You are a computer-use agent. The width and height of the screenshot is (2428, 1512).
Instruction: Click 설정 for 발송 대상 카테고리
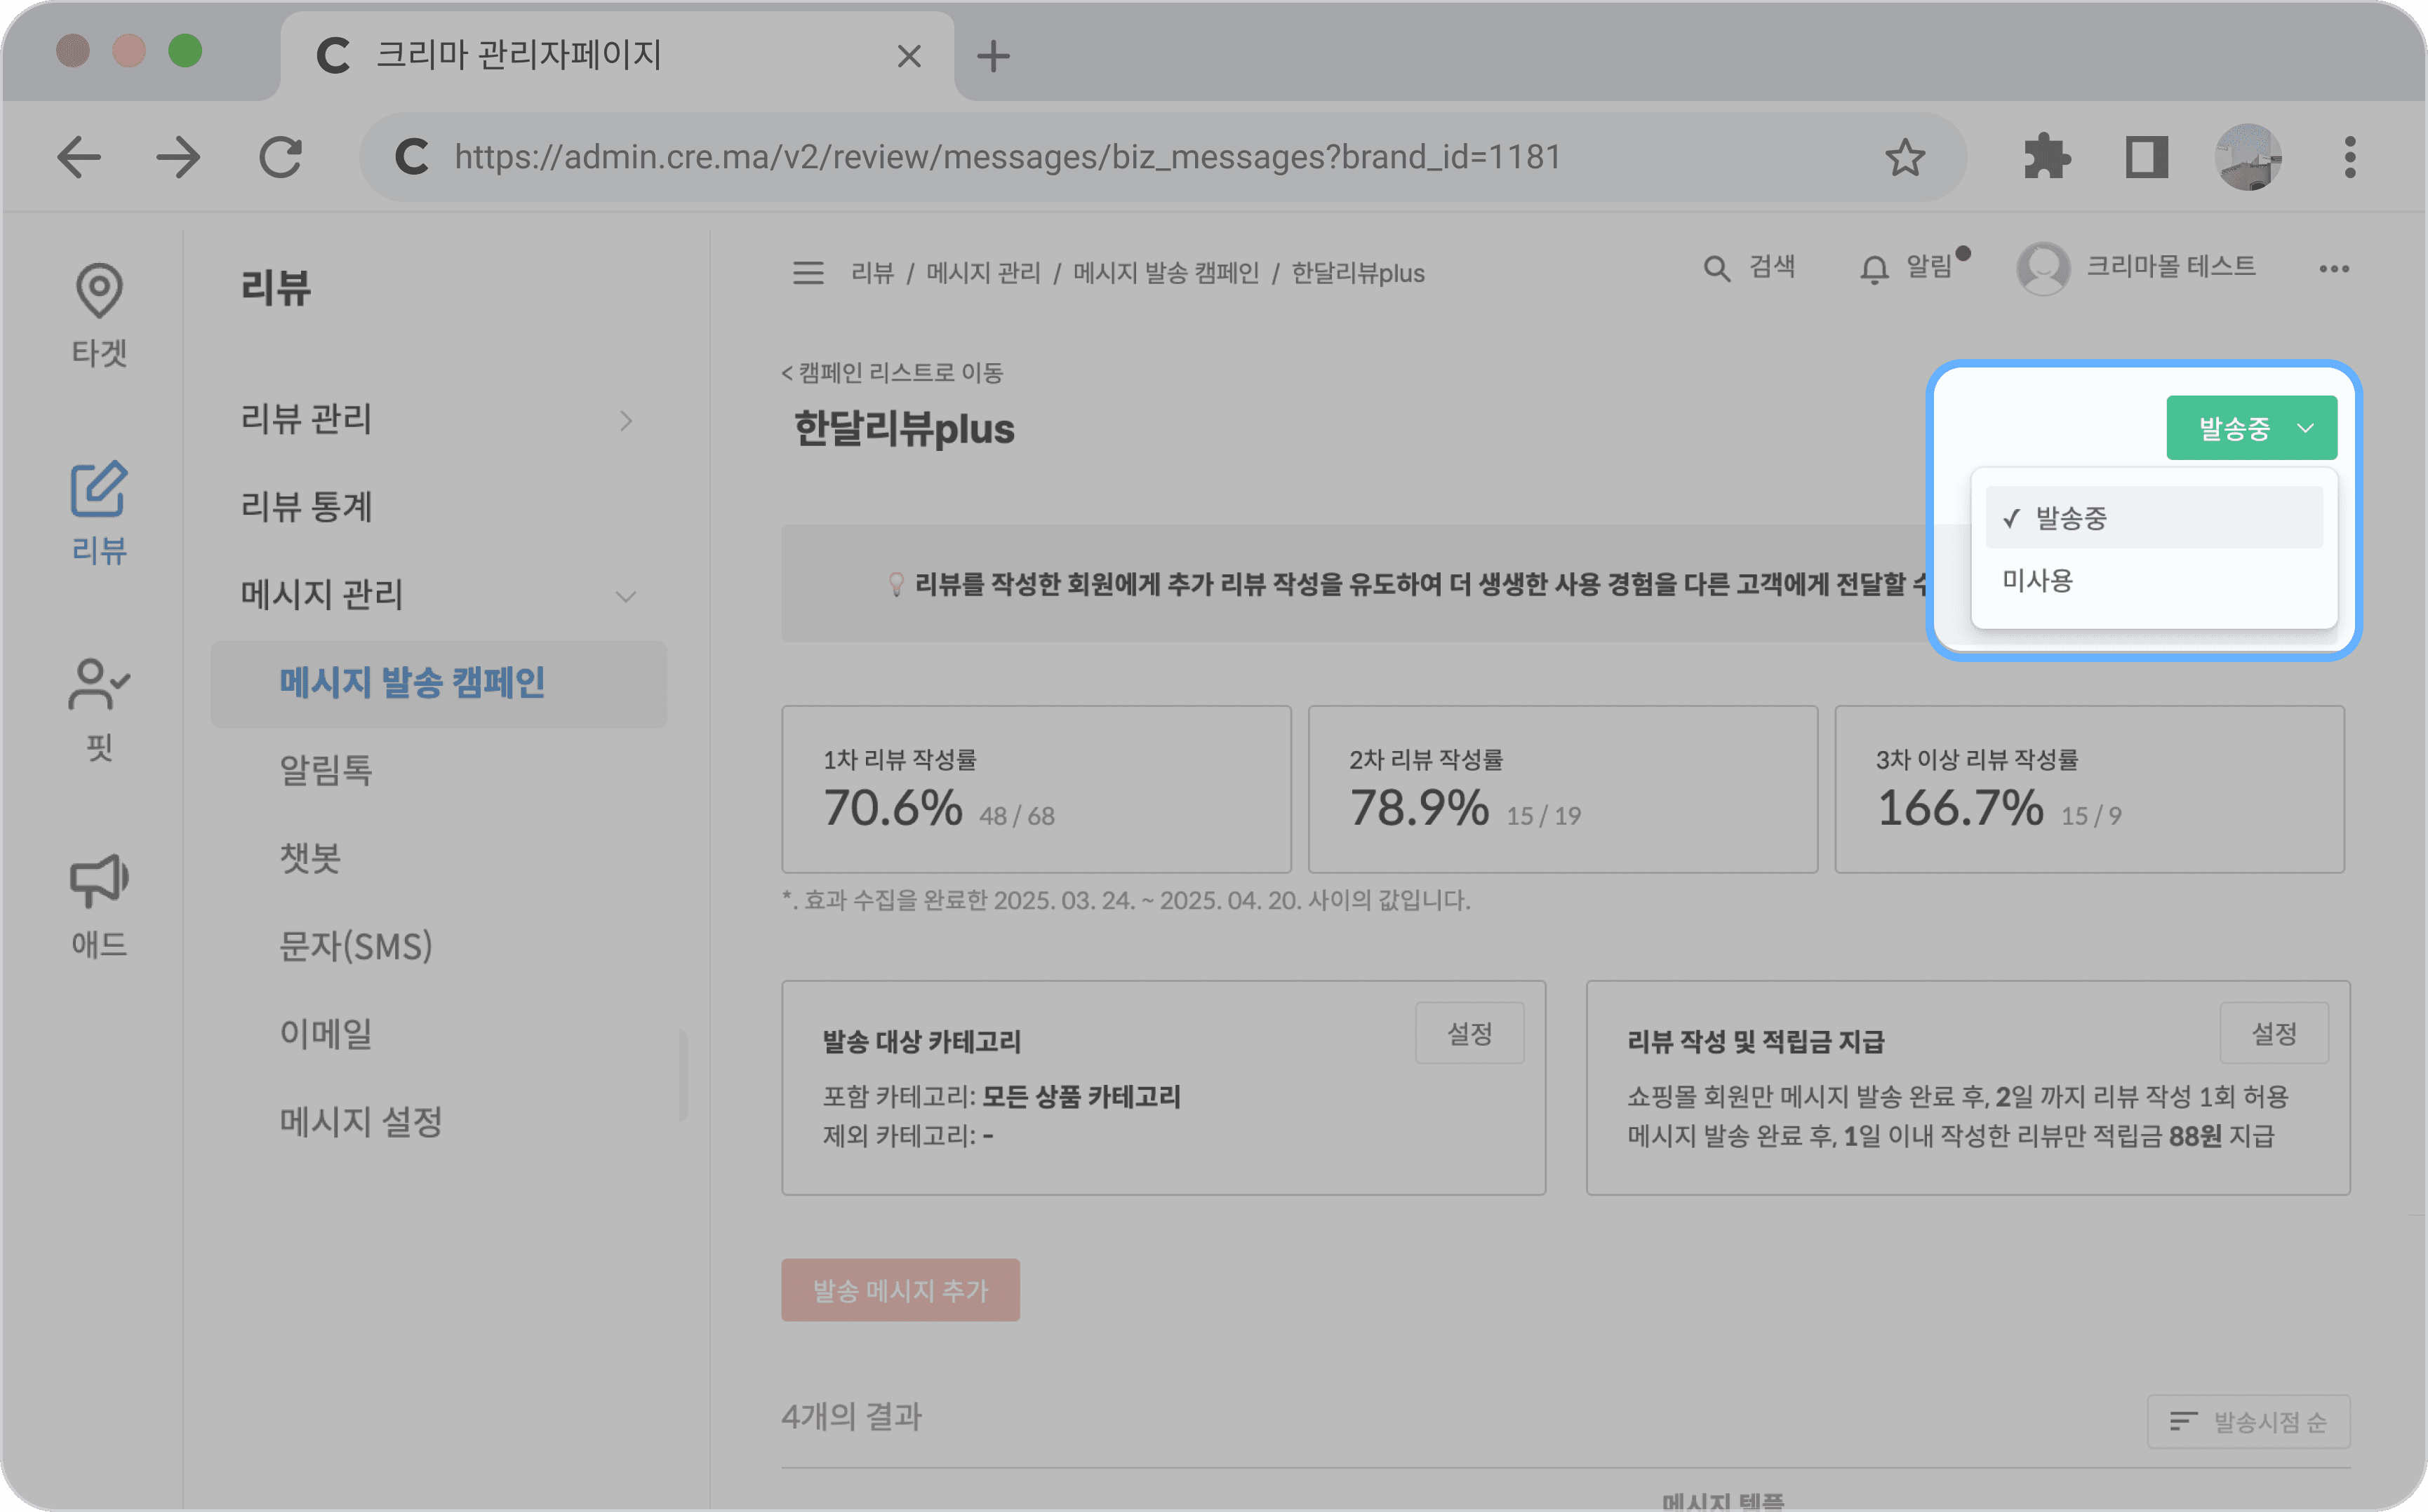pos(1469,1033)
